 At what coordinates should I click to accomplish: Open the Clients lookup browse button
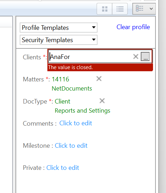tap(145, 56)
